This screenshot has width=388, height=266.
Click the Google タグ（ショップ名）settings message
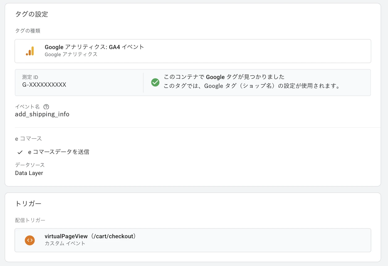pyautogui.click(x=252, y=86)
